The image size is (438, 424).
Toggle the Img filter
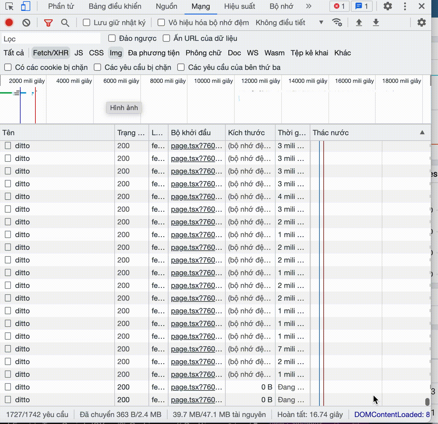tap(116, 53)
